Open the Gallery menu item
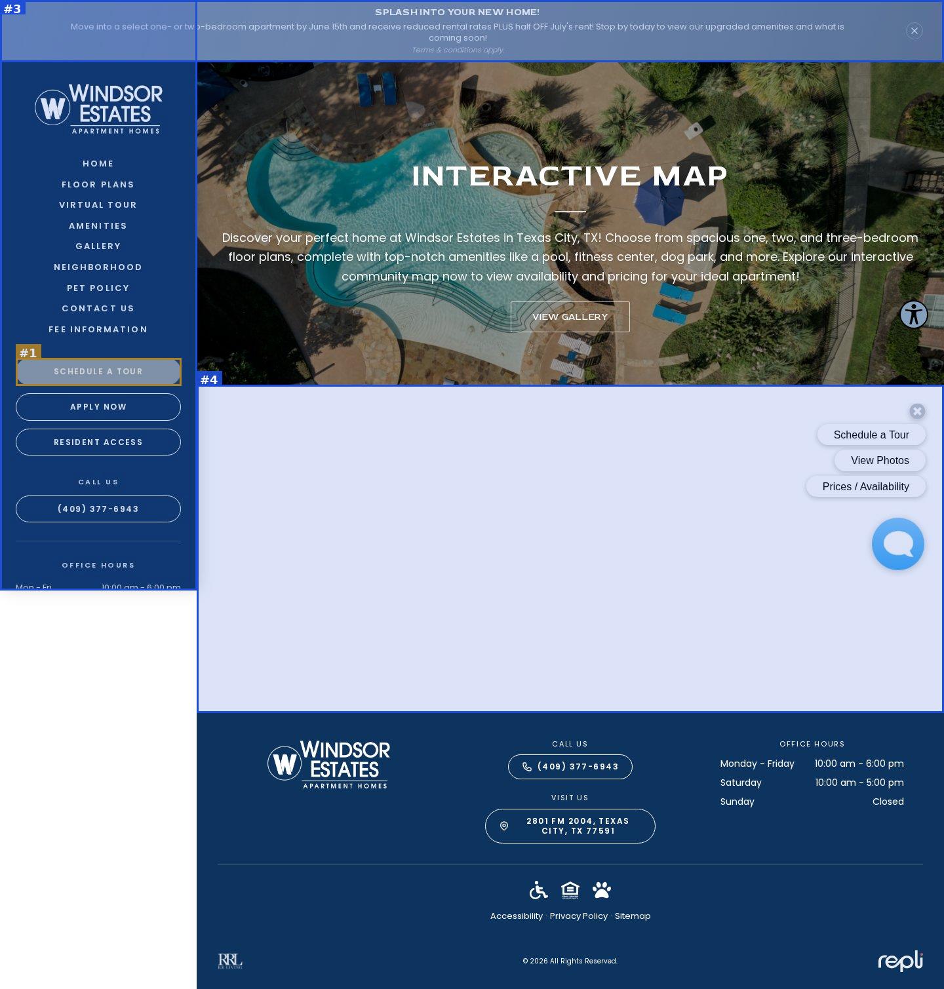The width and height of the screenshot is (944, 989). 98,246
